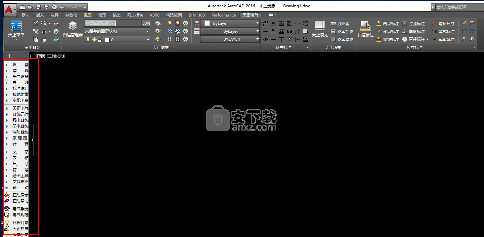Open the current layer 0 dropdown

coord(117,39)
